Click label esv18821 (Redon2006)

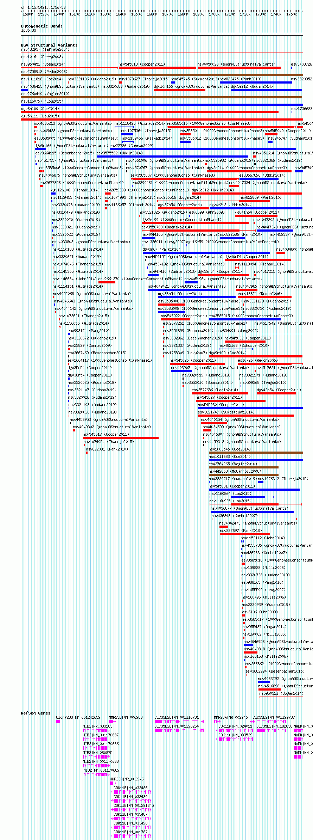[x=260, y=294]
